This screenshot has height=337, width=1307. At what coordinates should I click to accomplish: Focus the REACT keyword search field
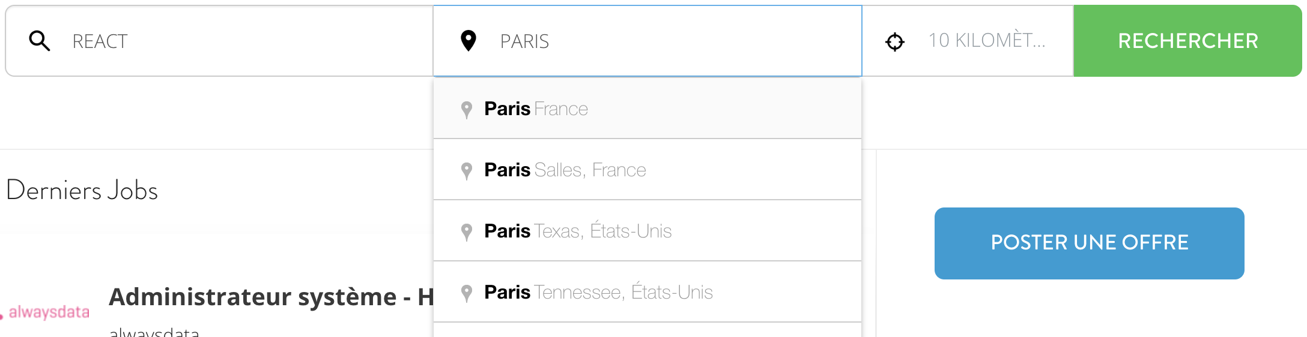tap(219, 41)
